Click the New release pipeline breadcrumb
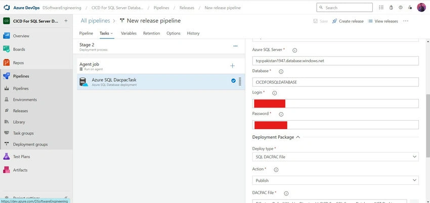This screenshot has width=430, height=203. pos(223,8)
